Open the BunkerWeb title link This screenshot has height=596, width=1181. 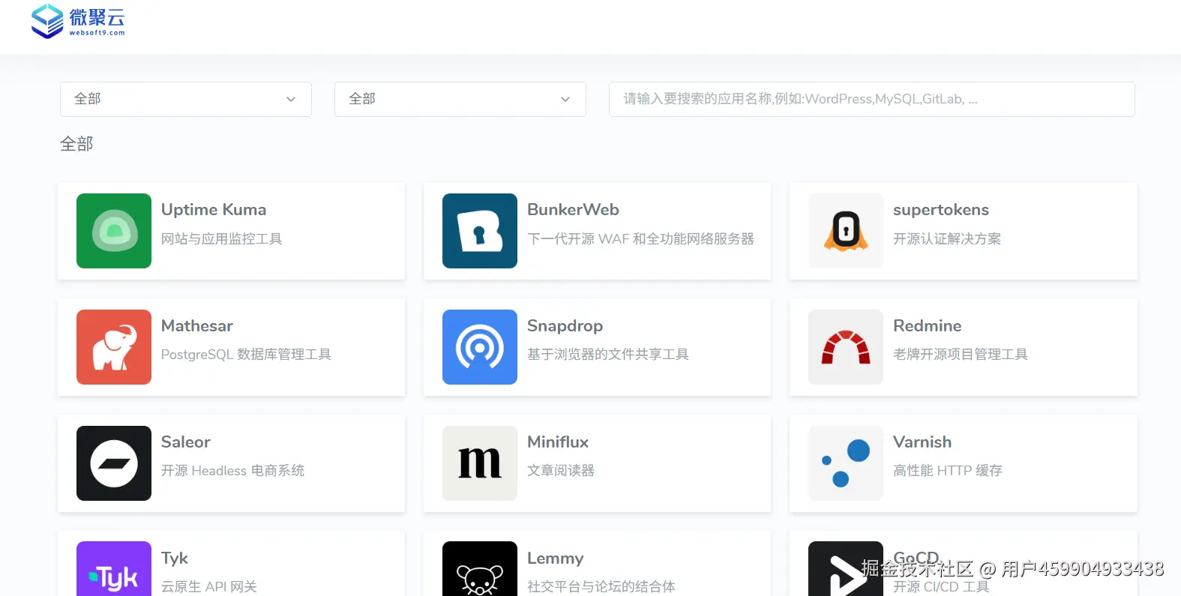point(573,210)
